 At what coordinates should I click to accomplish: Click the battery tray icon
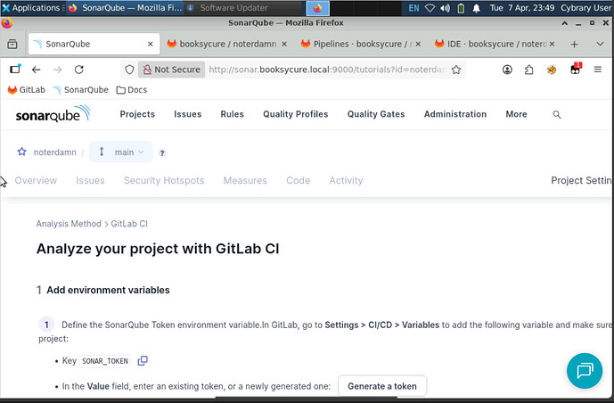coord(461,8)
